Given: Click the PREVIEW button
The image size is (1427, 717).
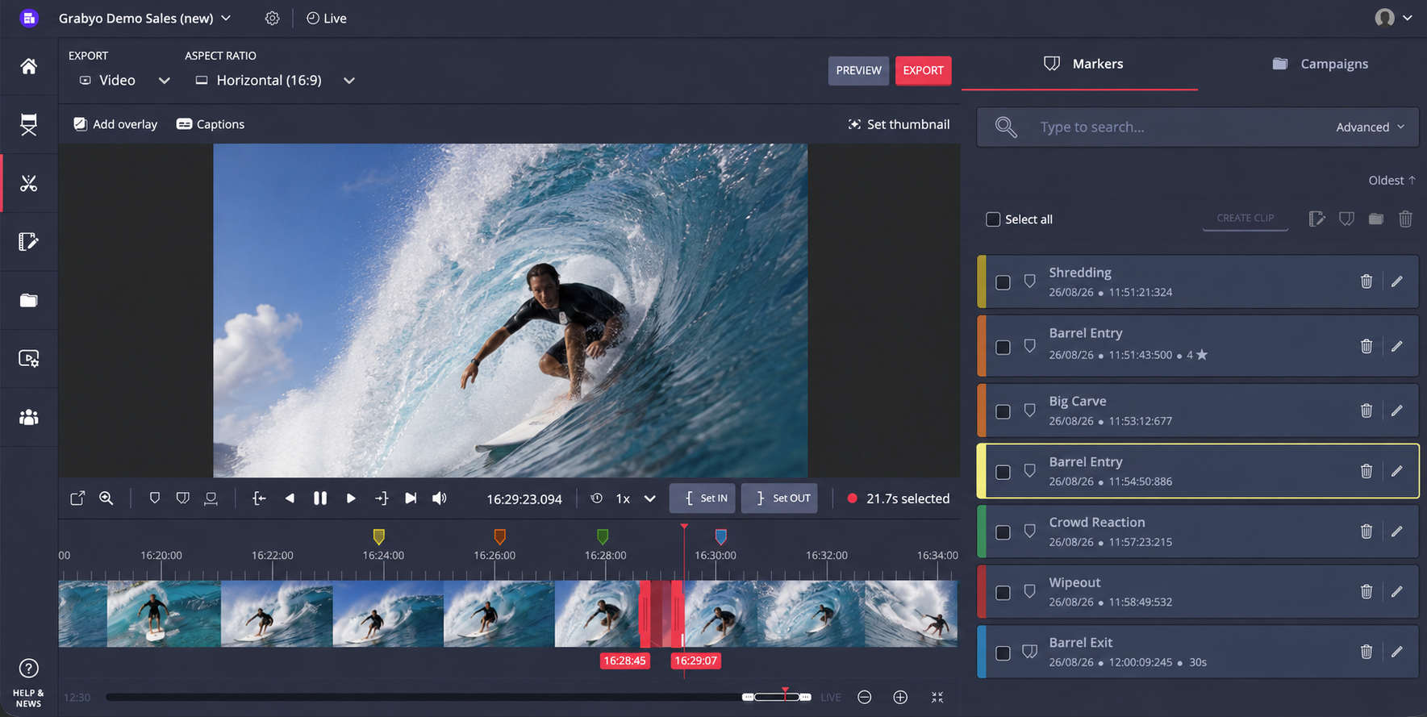Looking at the screenshot, I should [x=858, y=70].
